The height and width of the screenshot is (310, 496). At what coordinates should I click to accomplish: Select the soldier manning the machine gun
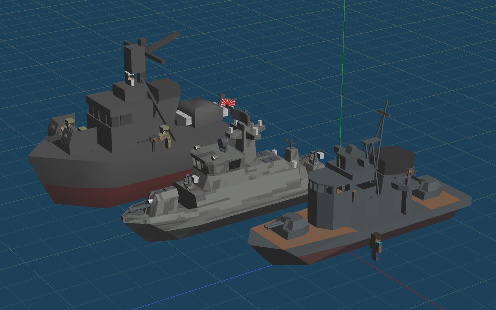tap(165, 137)
